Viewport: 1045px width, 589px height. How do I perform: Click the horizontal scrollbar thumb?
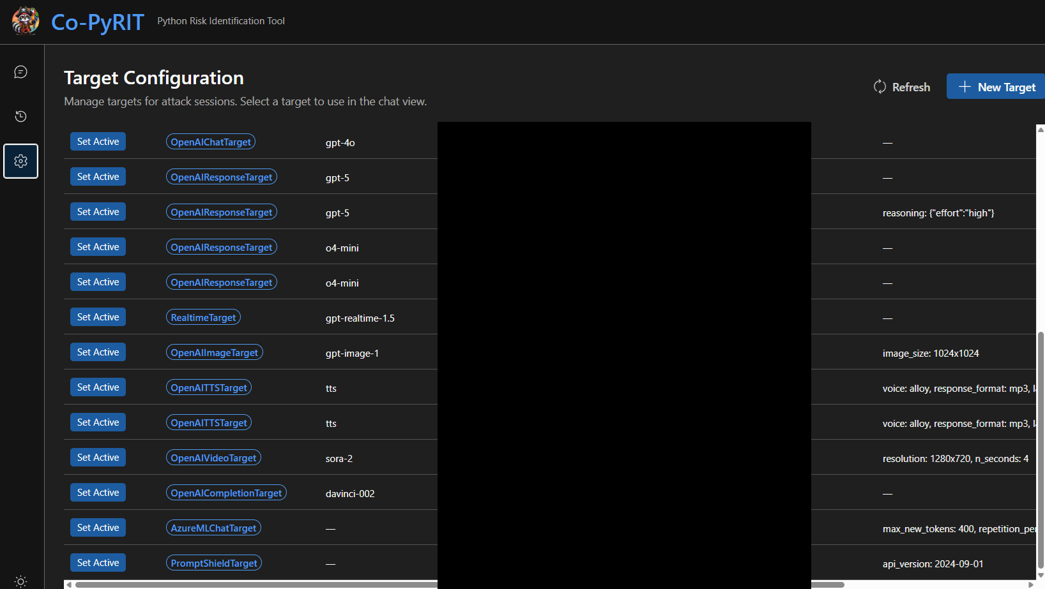(460, 585)
